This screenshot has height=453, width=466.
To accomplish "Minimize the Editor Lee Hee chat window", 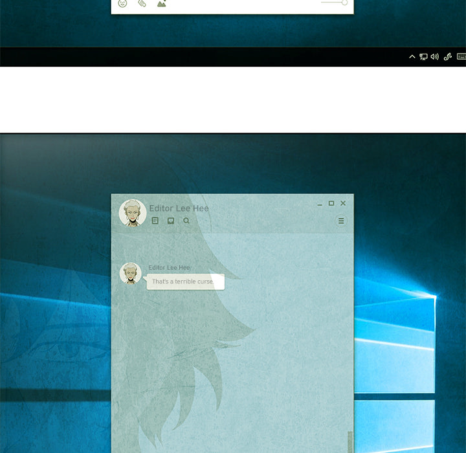I will (320, 204).
